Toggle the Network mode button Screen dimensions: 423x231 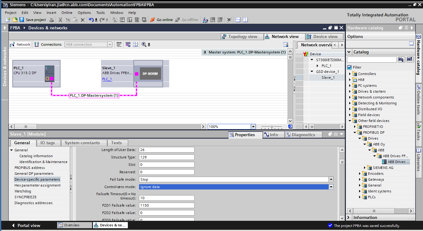click(20, 44)
